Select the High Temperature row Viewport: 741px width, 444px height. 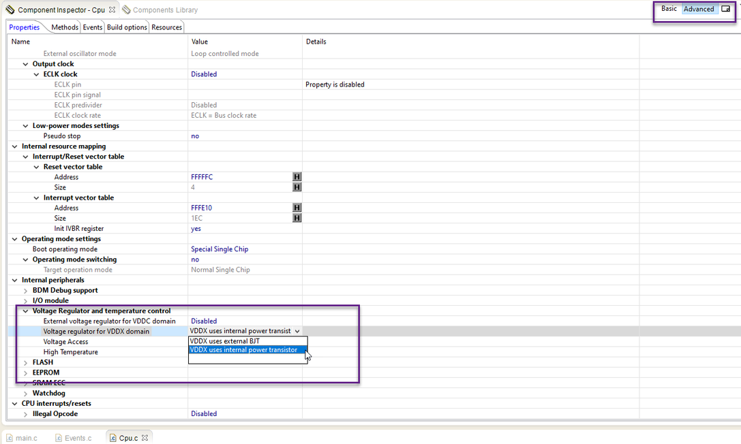pyautogui.click(x=70, y=352)
